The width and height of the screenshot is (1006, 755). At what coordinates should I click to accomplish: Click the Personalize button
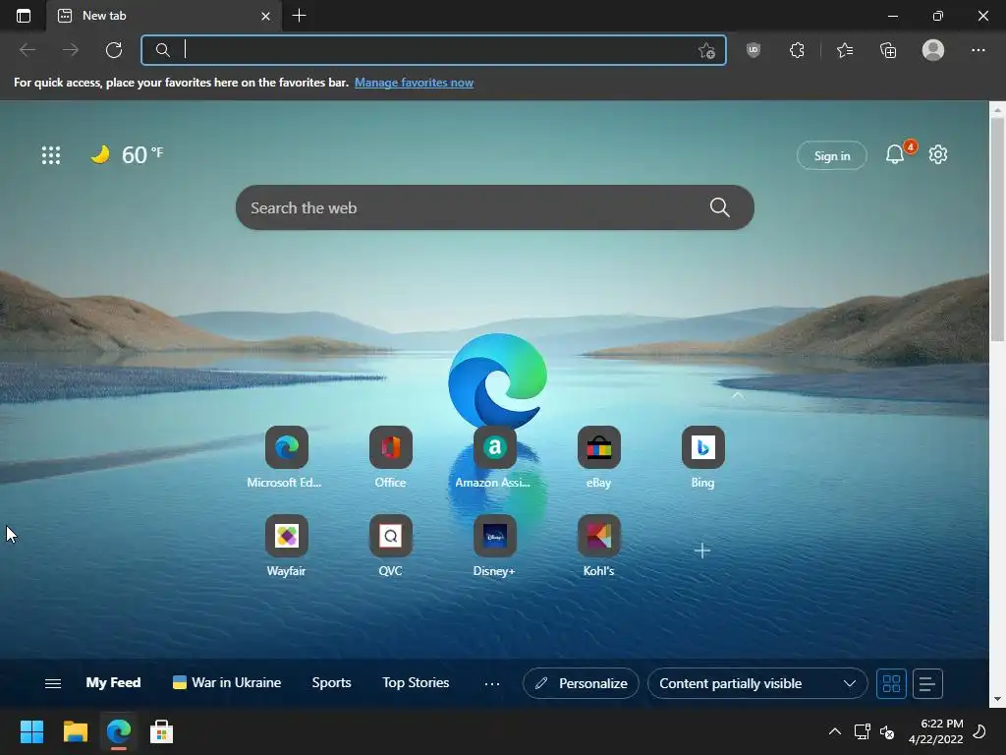click(581, 683)
